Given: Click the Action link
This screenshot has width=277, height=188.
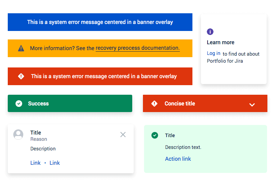Looking at the screenshot, I should (178, 159).
